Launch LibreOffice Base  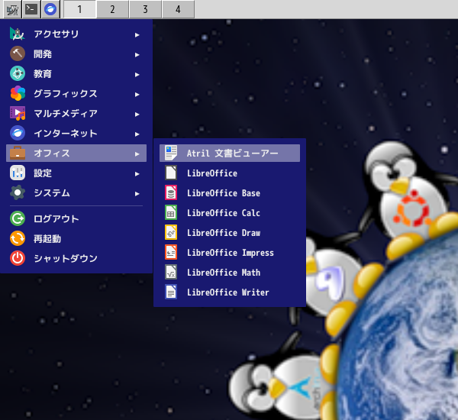click(230, 193)
